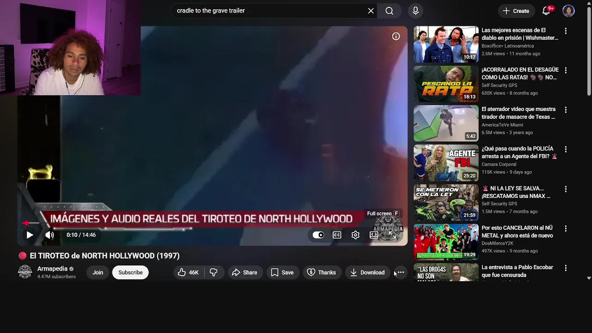
Task: Open options for Pablo Escobar interview video
Action: (x=566, y=268)
